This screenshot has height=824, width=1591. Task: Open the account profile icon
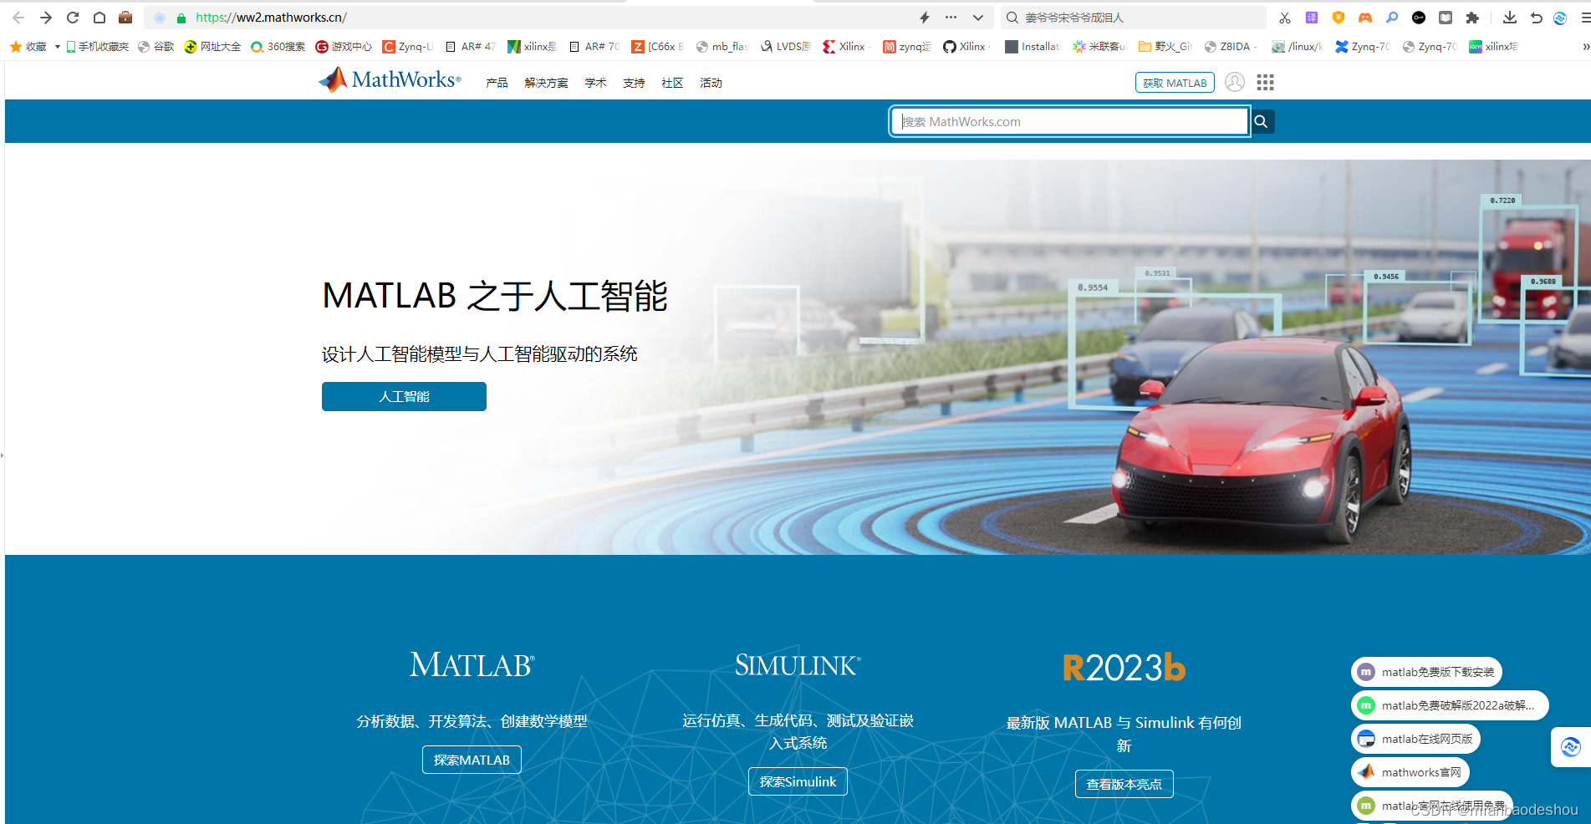point(1235,82)
